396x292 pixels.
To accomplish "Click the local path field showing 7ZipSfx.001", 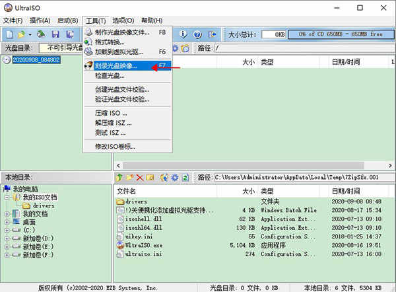I will coord(304,178).
